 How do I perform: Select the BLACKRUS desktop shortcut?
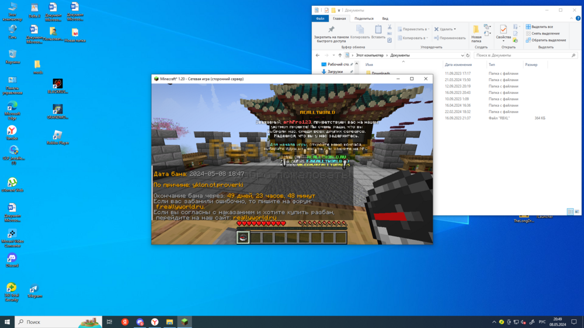(57, 86)
